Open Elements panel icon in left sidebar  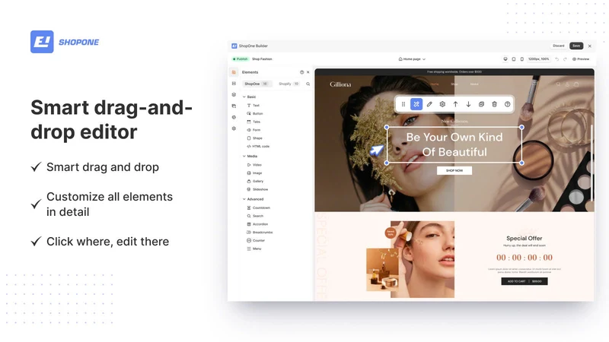click(234, 72)
